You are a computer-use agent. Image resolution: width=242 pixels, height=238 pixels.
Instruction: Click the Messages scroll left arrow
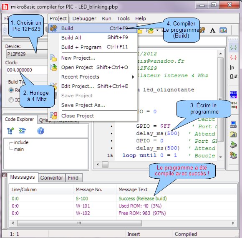tap(13, 223)
